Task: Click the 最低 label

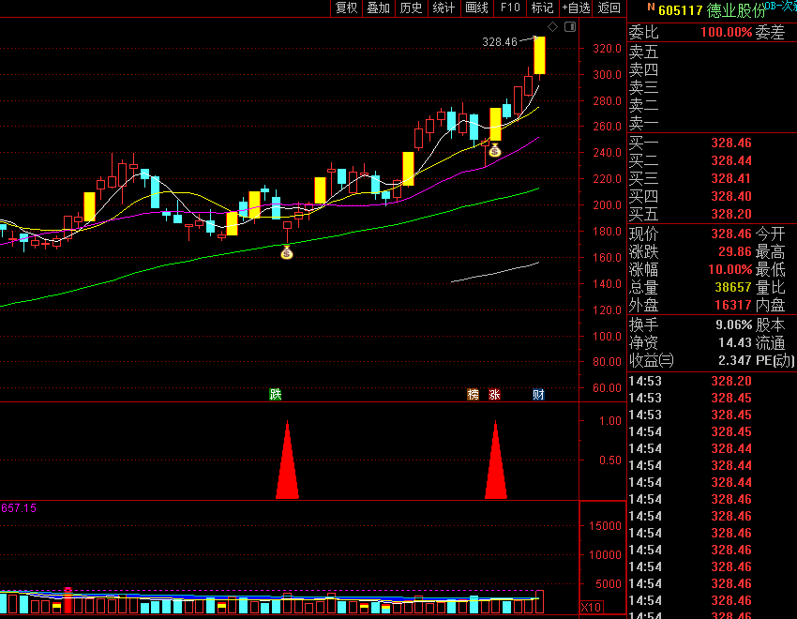Action: pyautogui.click(x=770, y=269)
